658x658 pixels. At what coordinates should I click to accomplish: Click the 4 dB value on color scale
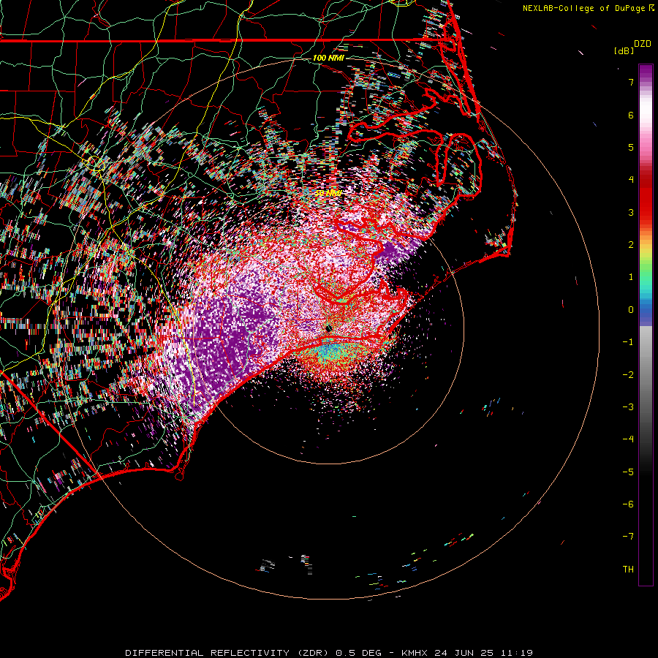(x=631, y=180)
